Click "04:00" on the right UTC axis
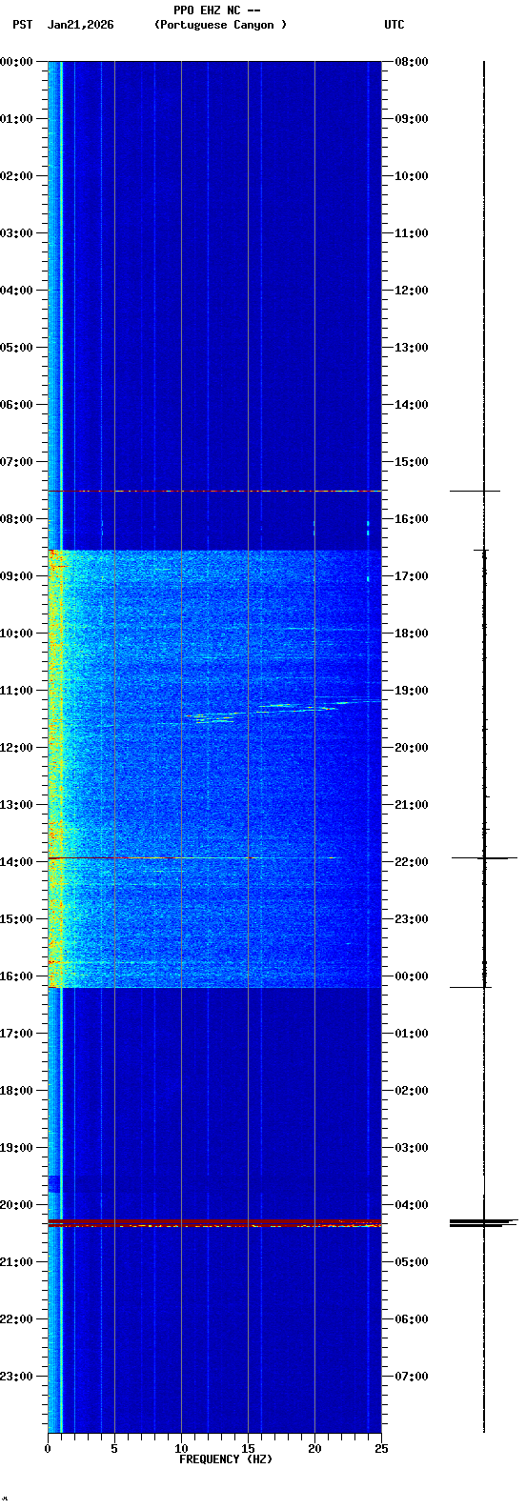Image resolution: width=526 pixels, height=1509 pixels. 412,1205
